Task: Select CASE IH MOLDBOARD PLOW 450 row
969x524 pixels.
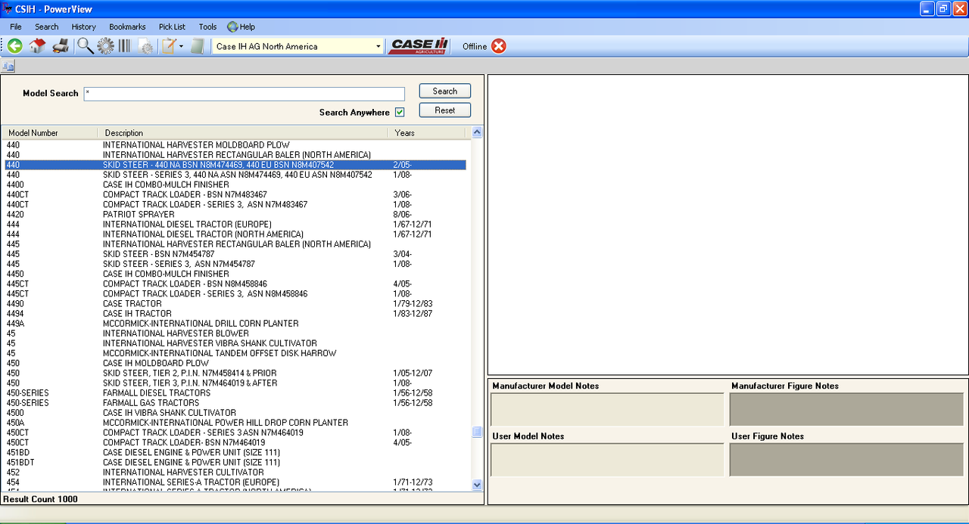Action: pyautogui.click(x=234, y=363)
